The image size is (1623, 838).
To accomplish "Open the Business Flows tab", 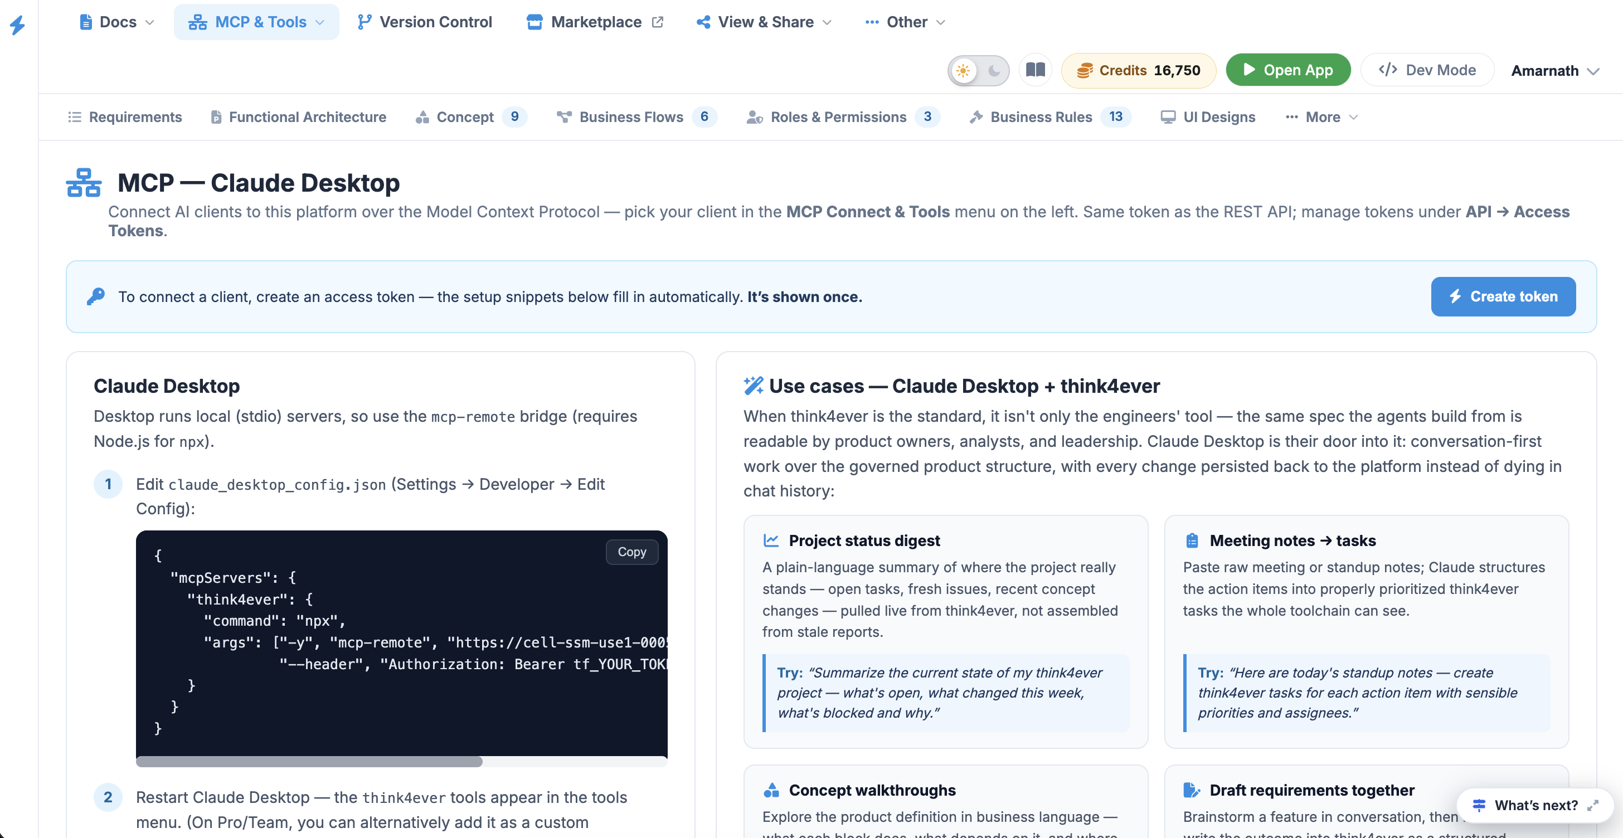I will tap(637, 117).
